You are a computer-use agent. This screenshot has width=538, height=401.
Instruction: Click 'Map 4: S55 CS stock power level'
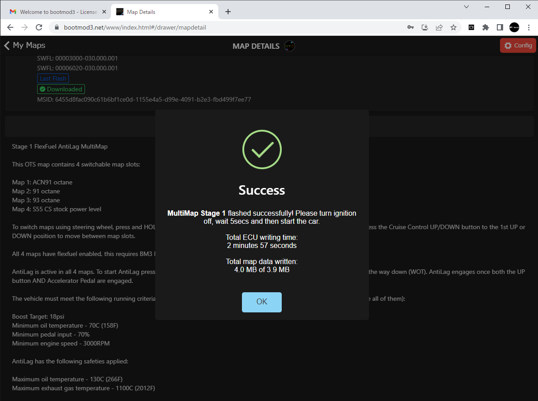click(x=56, y=209)
